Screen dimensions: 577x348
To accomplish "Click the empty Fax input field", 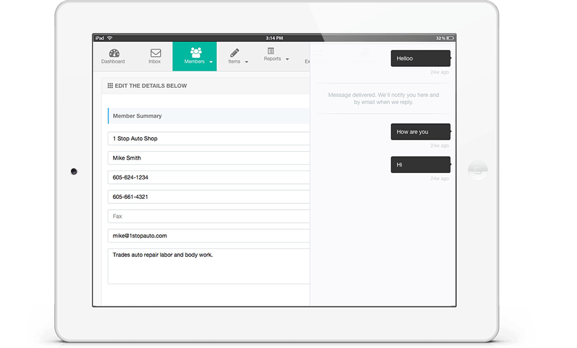I will [209, 216].
